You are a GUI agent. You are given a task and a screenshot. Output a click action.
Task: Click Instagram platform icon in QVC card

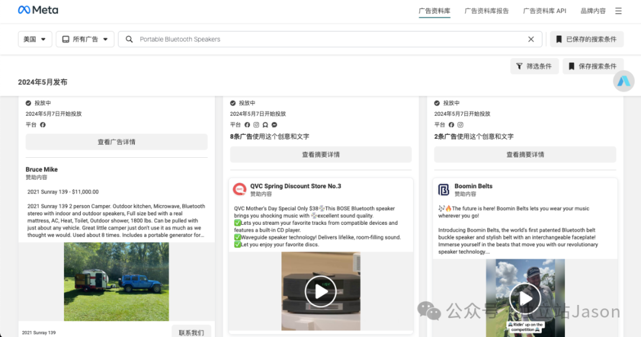tap(256, 125)
